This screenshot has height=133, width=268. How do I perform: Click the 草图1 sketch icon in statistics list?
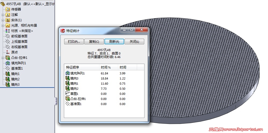pyautogui.click(x=68, y=94)
